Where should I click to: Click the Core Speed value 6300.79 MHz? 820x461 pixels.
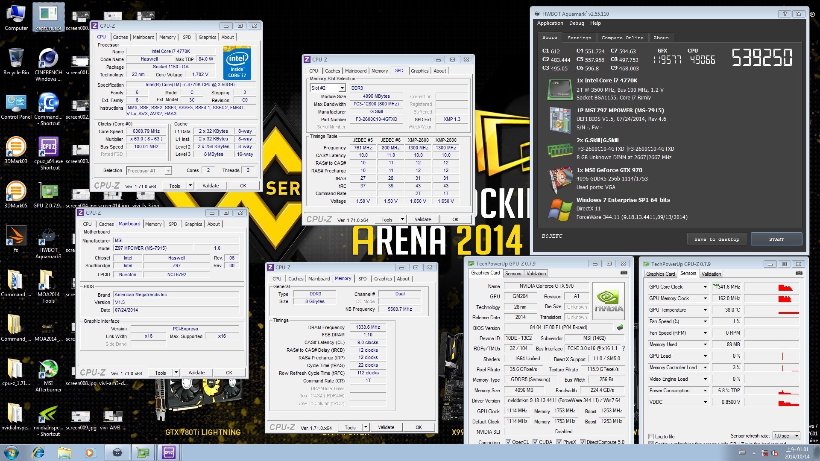[146, 131]
